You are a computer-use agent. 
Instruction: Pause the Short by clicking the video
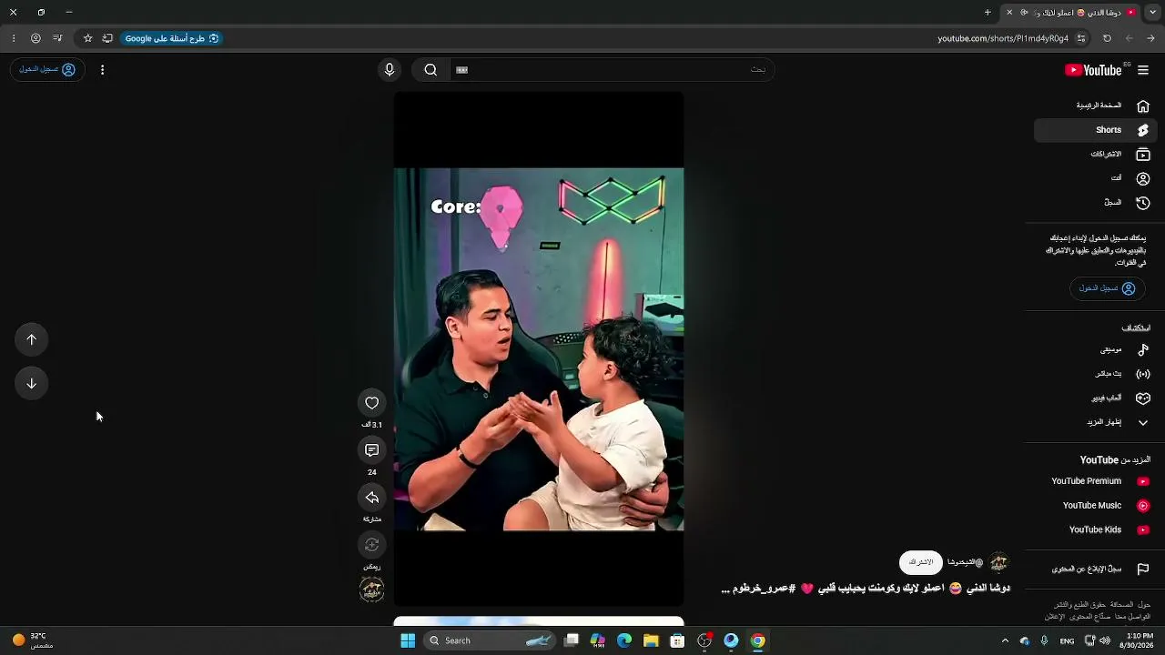[539, 348]
